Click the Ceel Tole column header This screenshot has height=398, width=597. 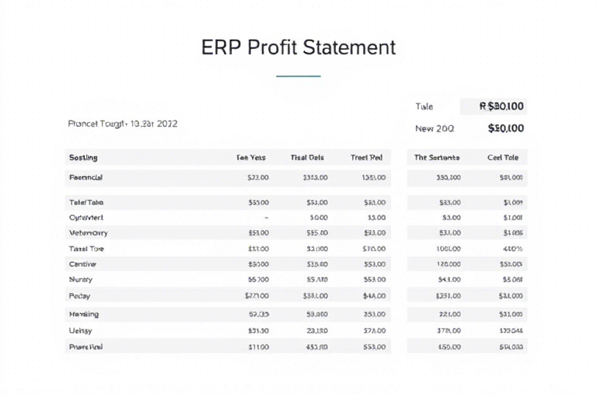[503, 158]
